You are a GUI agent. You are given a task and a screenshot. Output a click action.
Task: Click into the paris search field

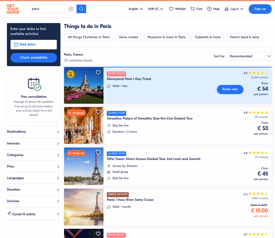[49, 9]
